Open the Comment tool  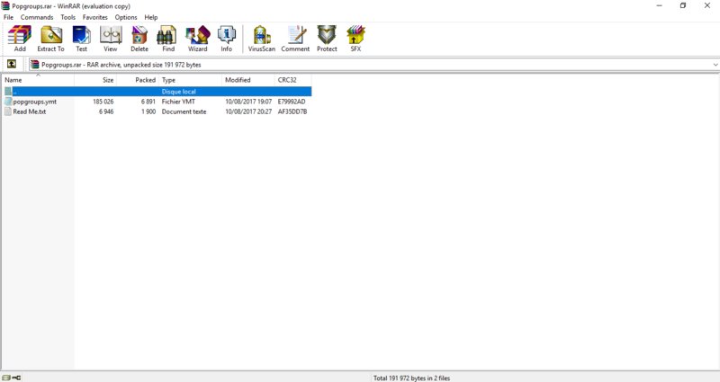click(295, 38)
